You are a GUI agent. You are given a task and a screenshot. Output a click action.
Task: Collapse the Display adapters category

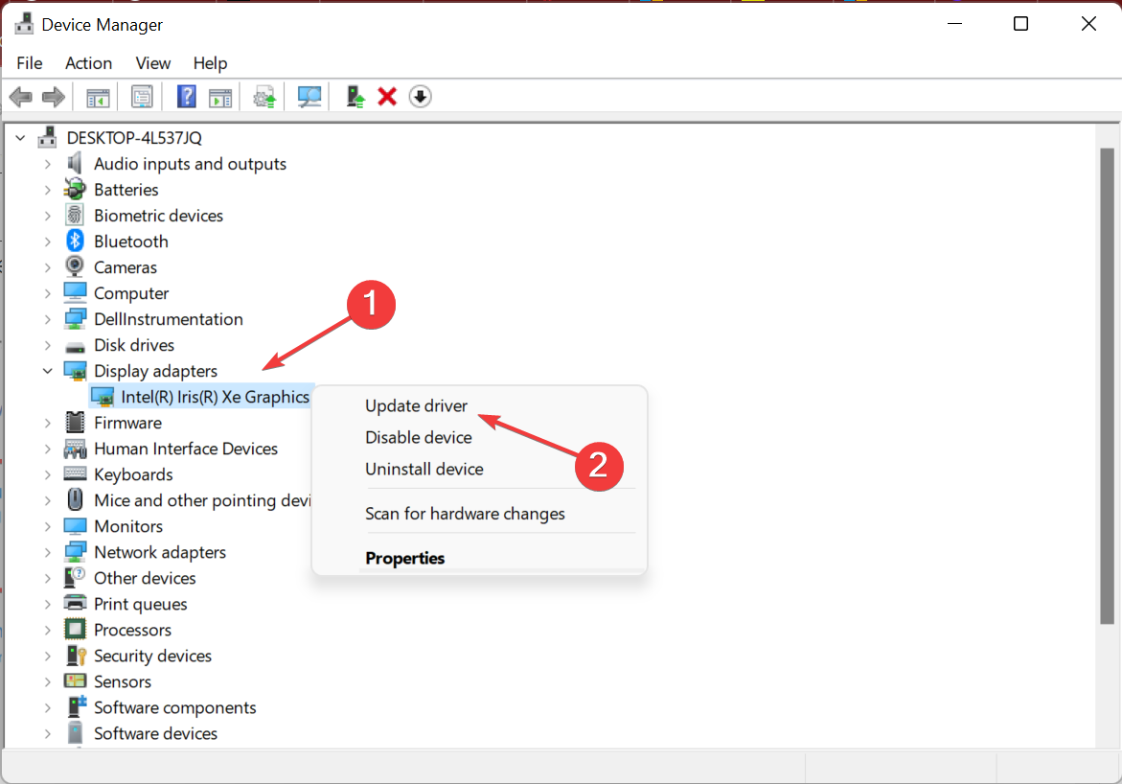(48, 371)
